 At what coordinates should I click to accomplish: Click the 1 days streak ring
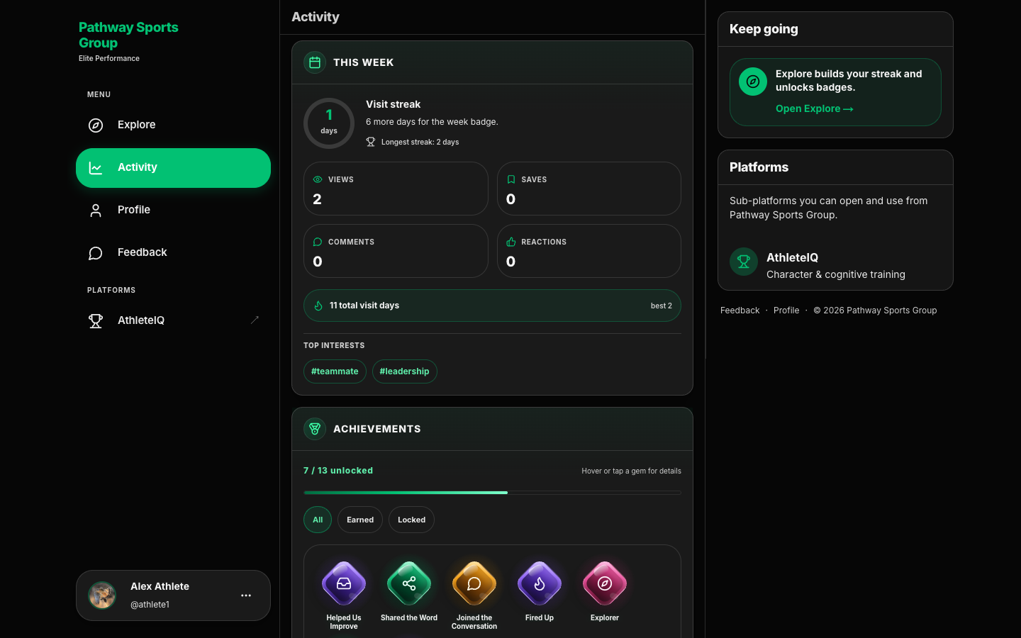point(329,123)
